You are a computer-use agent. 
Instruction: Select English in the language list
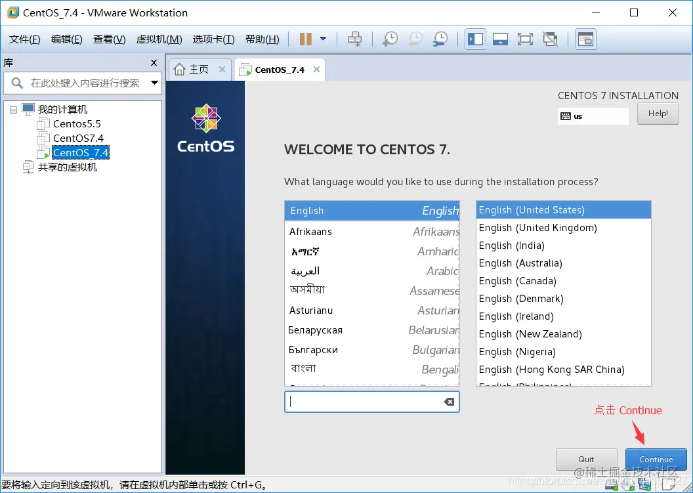point(371,211)
